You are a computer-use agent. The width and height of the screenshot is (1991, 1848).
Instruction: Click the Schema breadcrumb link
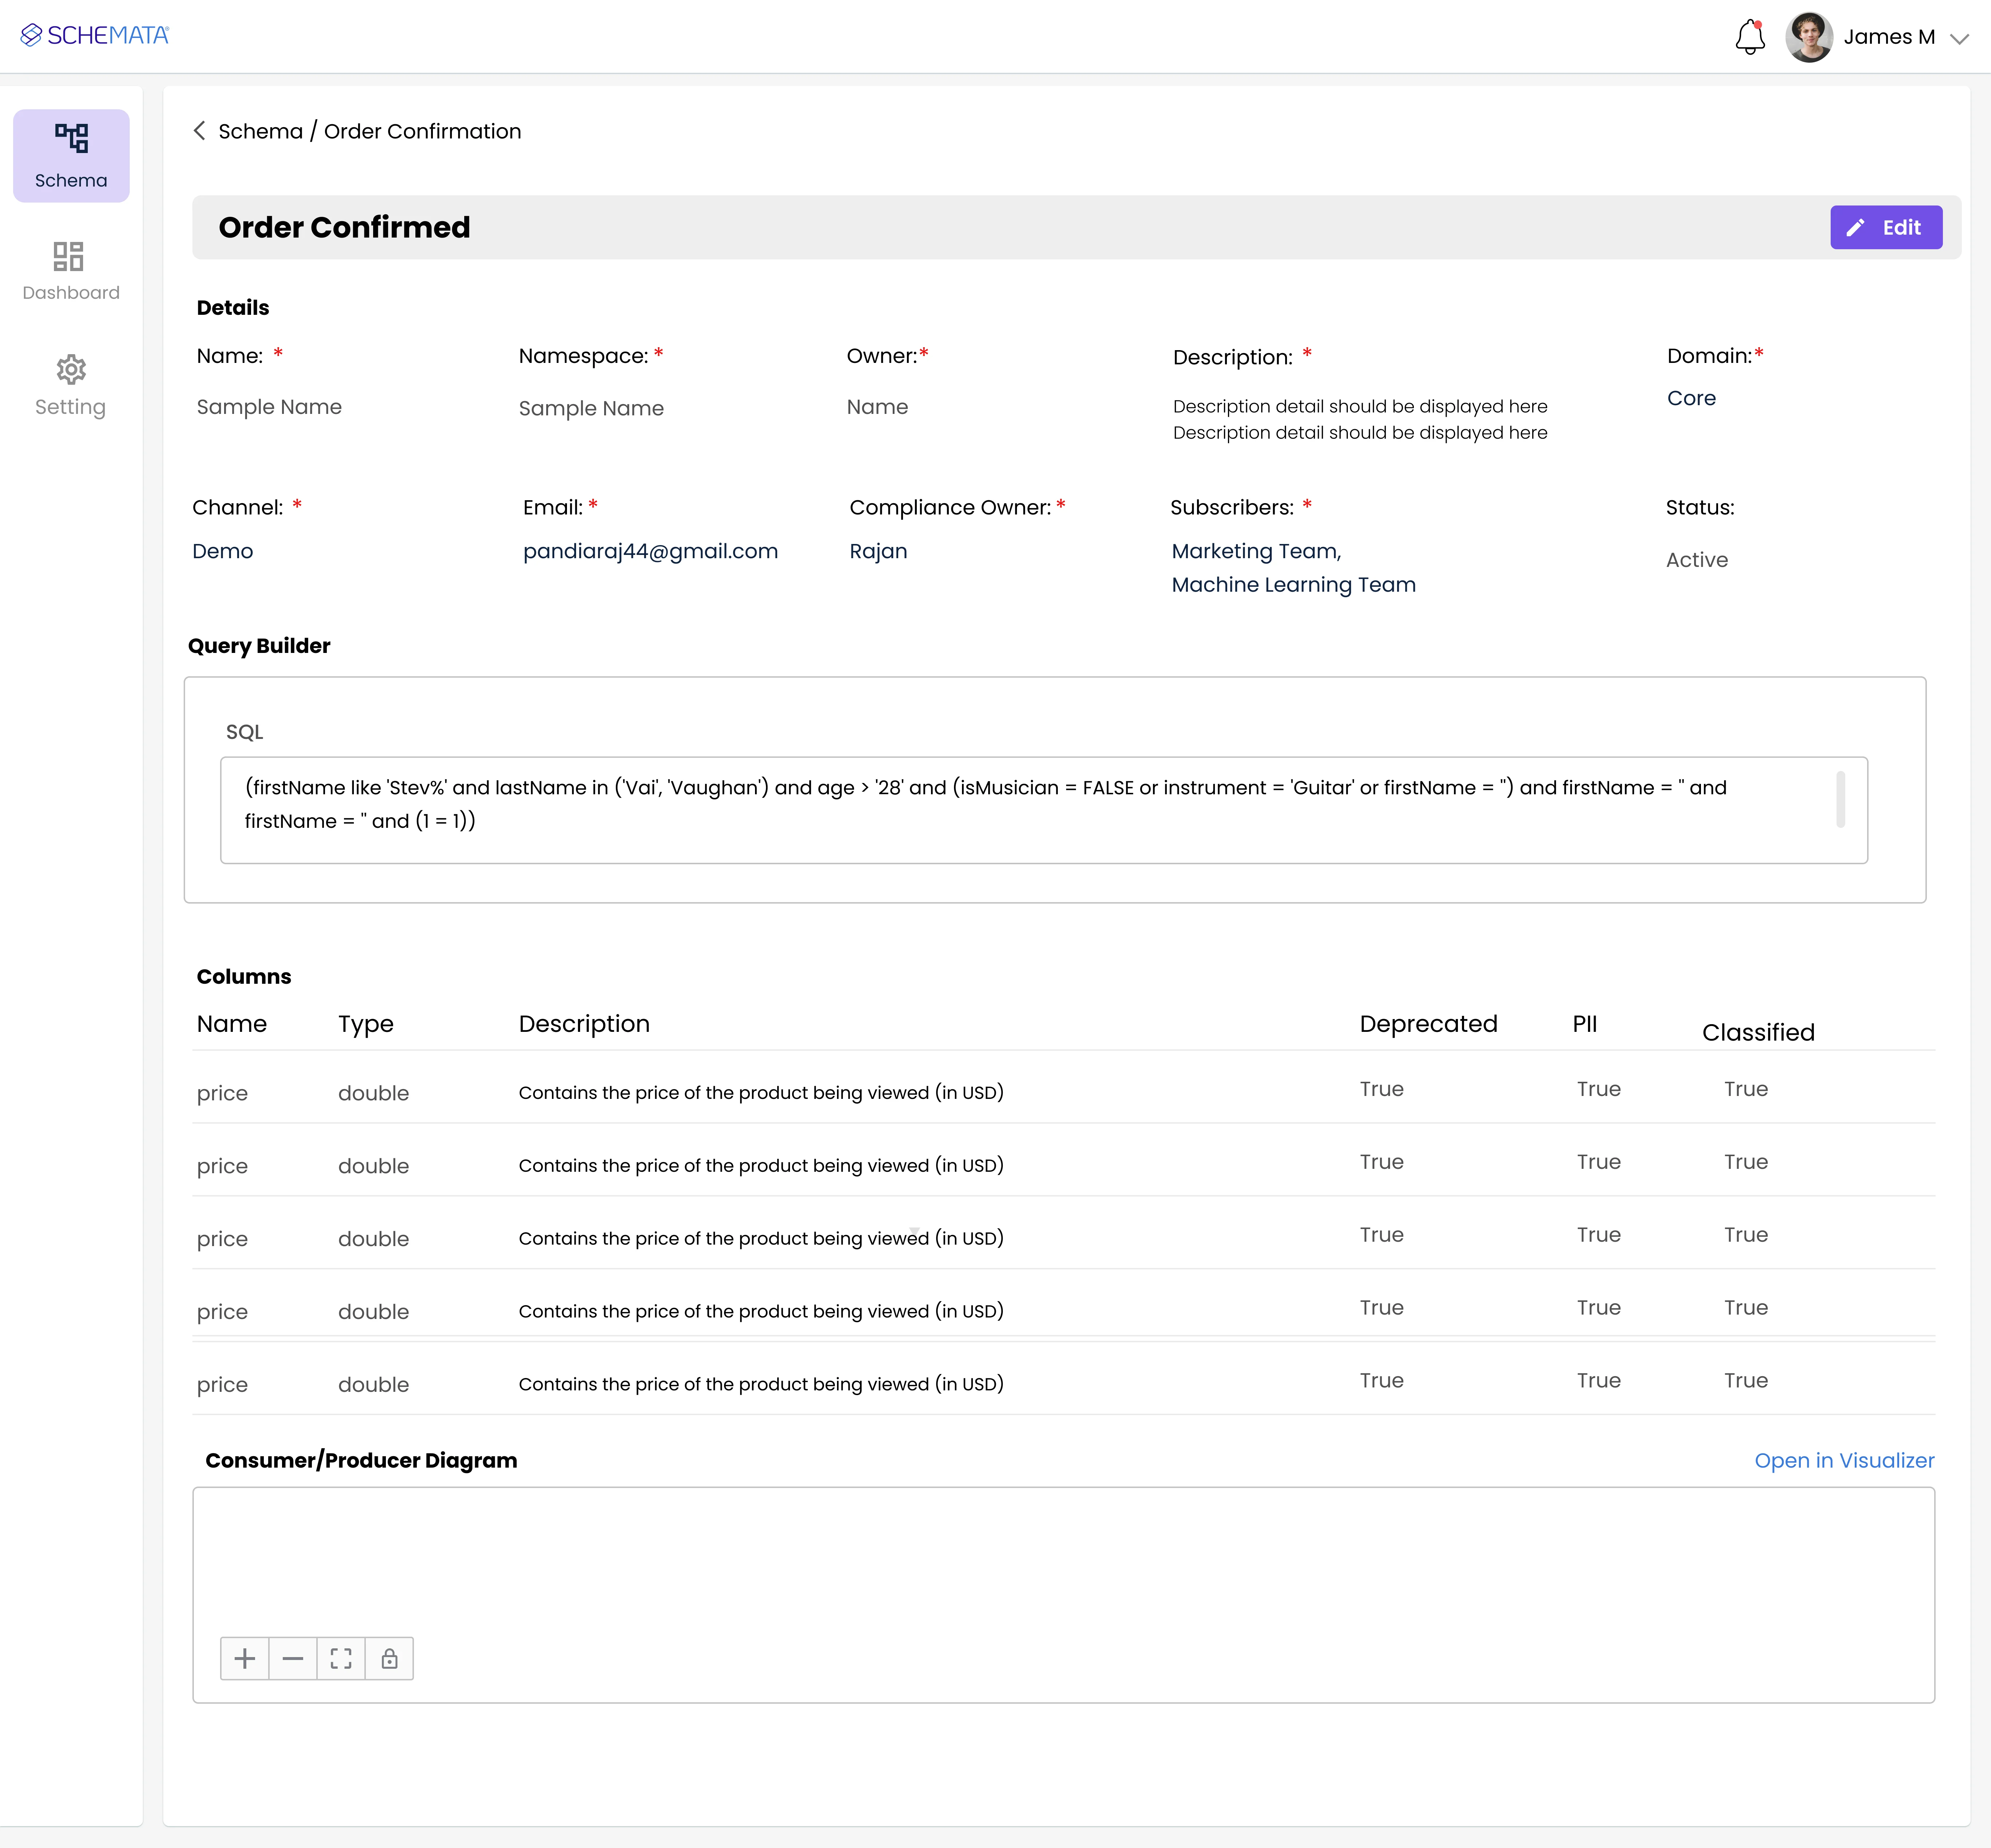[260, 131]
